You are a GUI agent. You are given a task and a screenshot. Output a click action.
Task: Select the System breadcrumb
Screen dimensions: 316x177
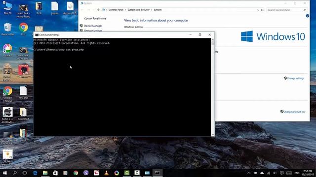158,10
